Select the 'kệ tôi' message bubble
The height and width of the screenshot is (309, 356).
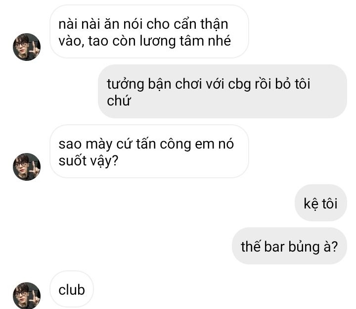320,203
